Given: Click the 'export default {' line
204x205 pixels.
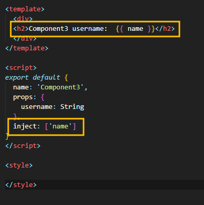Looking at the screenshot, I should pyautogui.click(x=36, y=78).
